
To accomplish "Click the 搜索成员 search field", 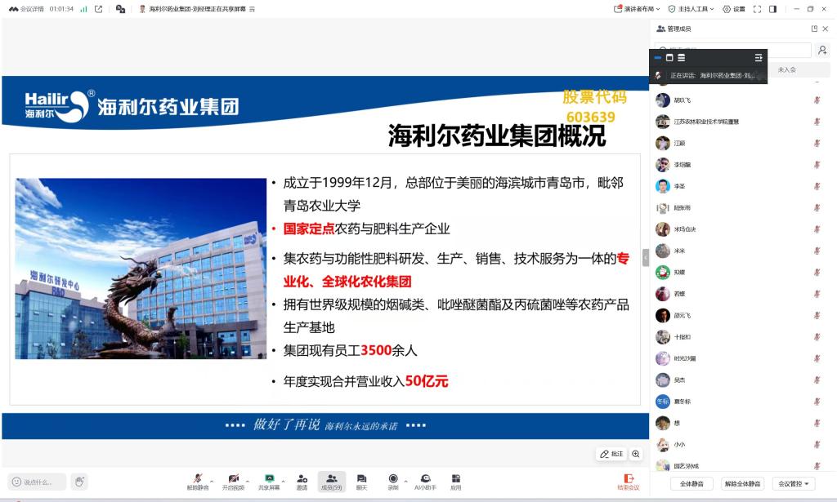I will point(732,50).
